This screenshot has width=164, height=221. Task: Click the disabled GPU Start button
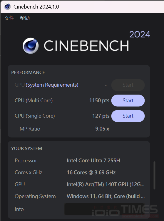click(128, 85)
